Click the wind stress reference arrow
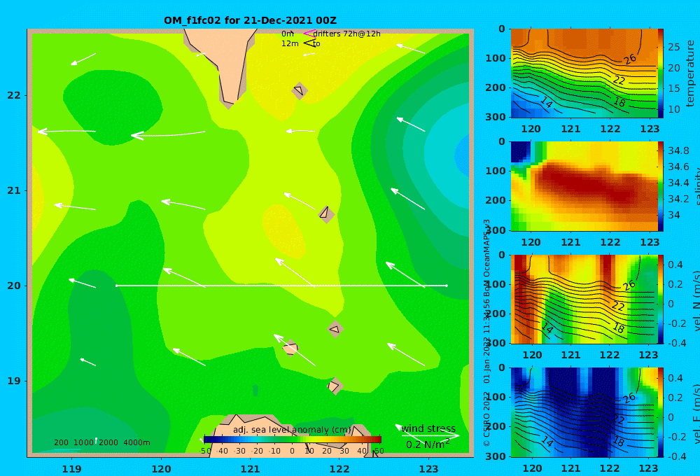 tap(430, 435)
